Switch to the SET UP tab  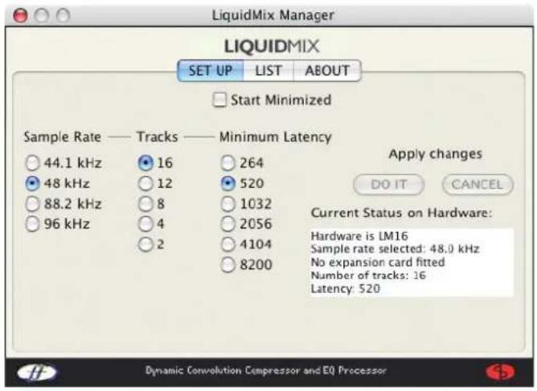pos(211,71)
